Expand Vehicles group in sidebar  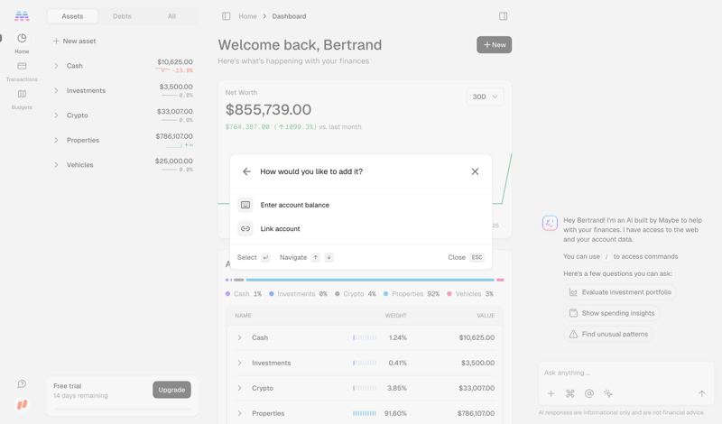[56, 165]
